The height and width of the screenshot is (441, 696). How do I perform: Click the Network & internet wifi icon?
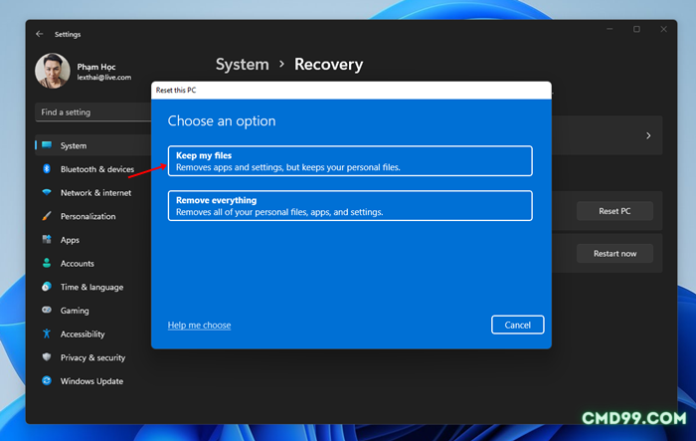point(47,192)
